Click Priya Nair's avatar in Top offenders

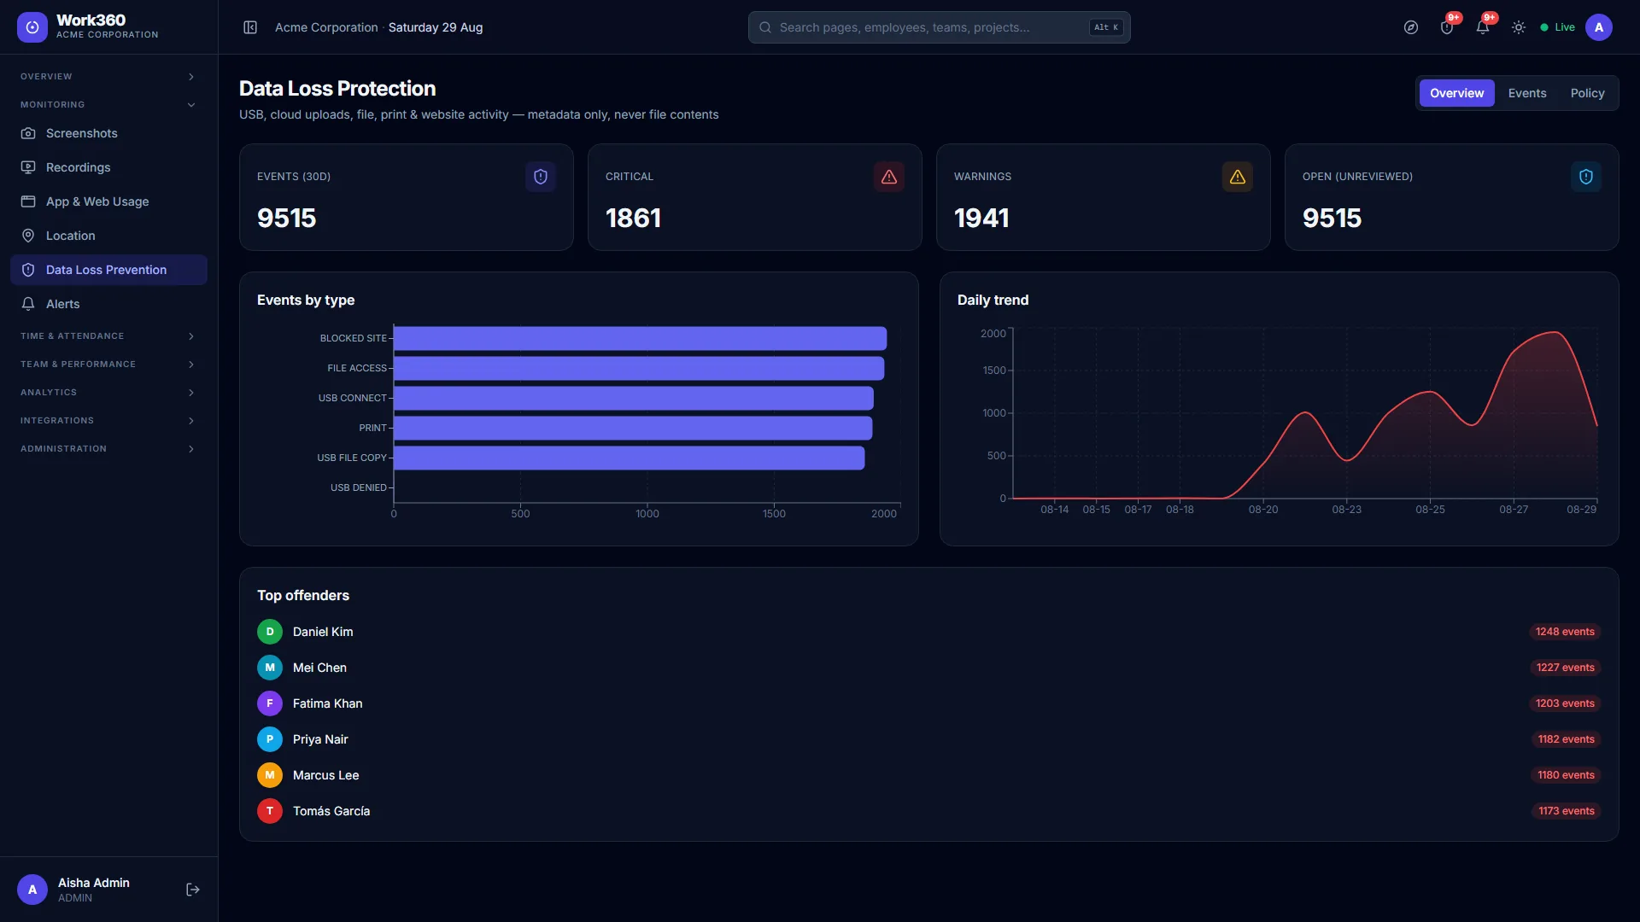pos(270,739)
